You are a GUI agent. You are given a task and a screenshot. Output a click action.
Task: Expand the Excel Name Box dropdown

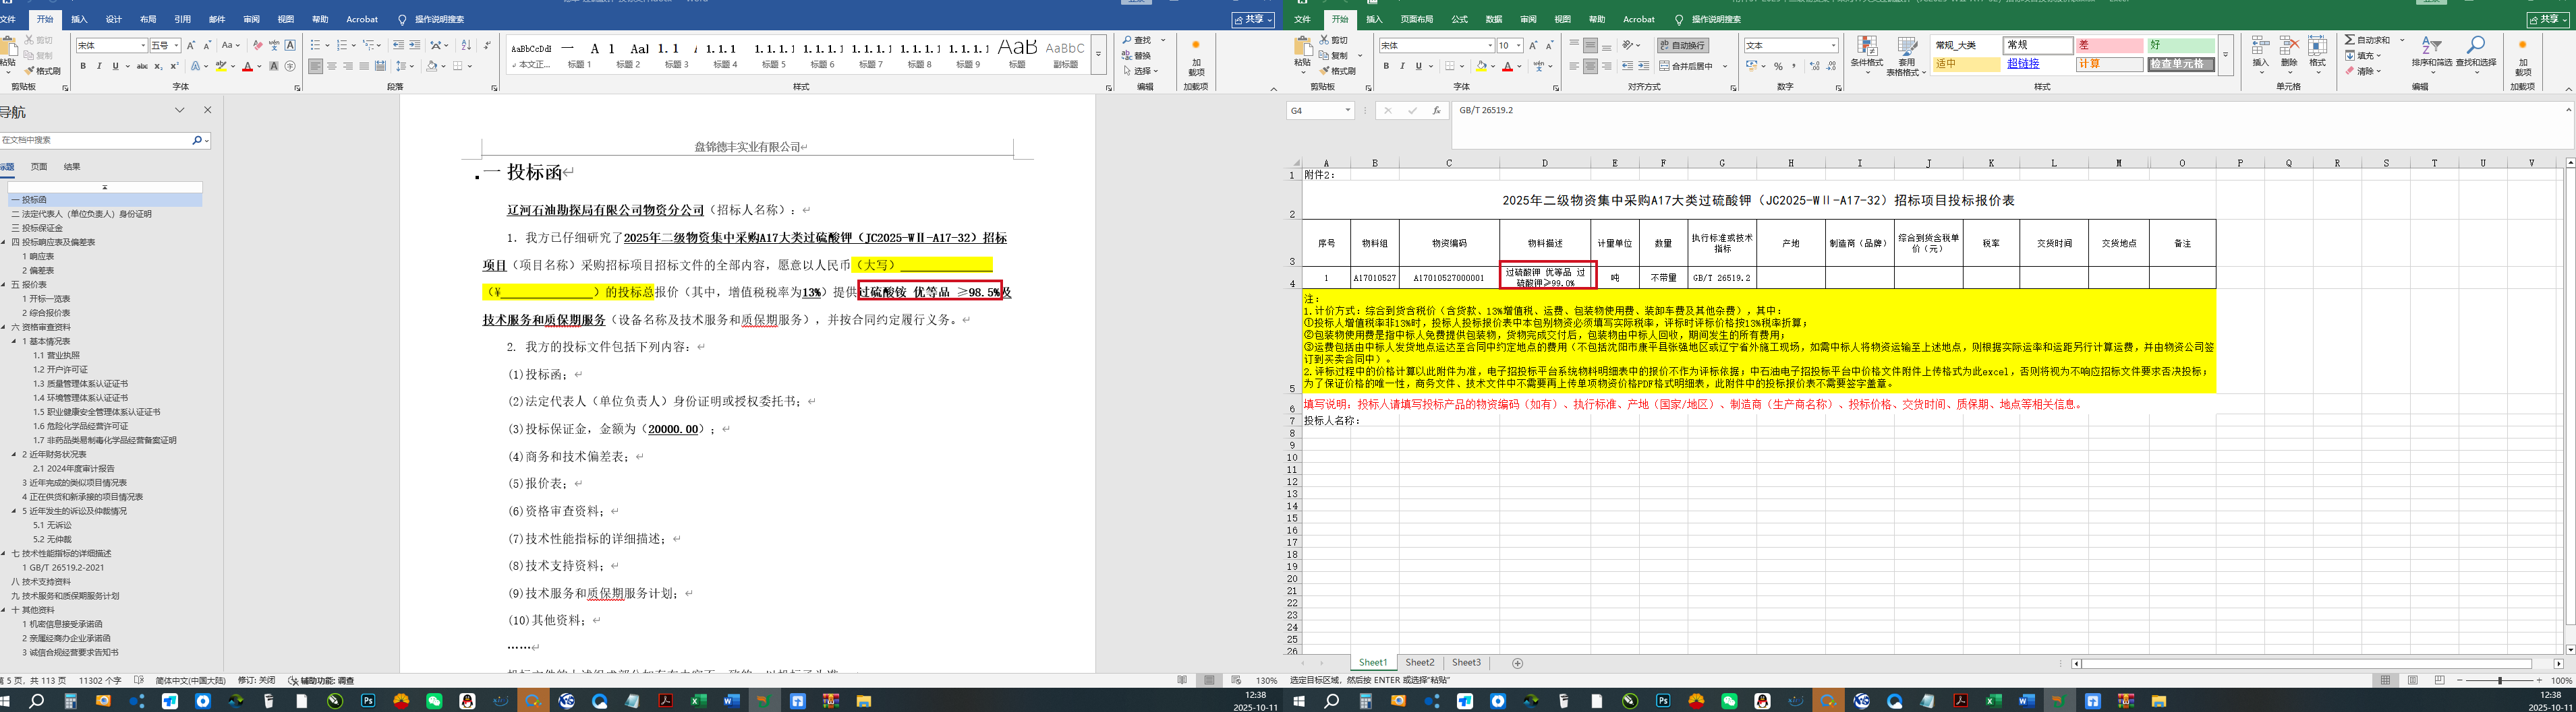tap(1348, 111)
